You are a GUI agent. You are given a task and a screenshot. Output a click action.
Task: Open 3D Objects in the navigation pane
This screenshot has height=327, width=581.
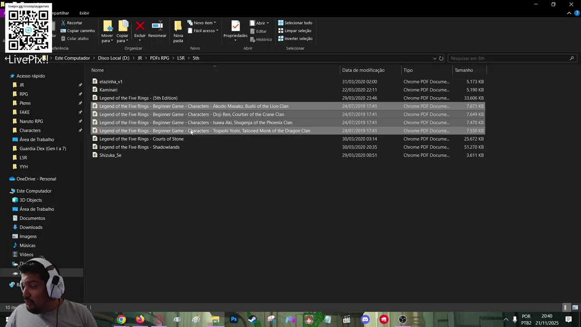click(x=30, y=200)
